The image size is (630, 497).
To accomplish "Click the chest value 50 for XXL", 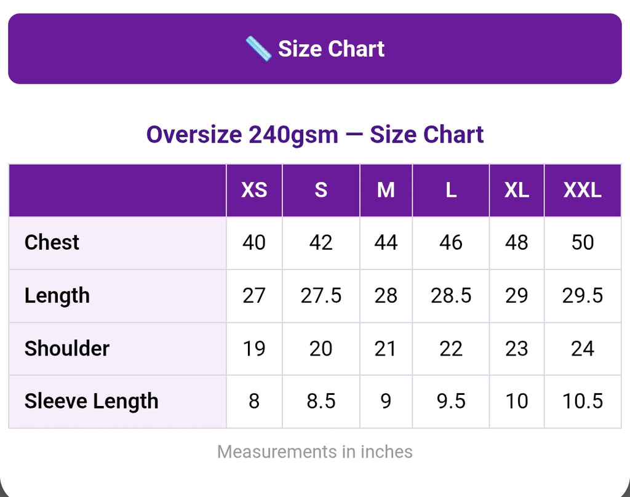I will tap(583, 243).
